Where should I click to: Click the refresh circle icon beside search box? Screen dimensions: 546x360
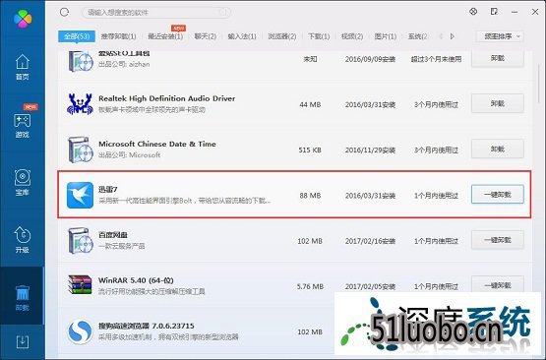point(64,12)
